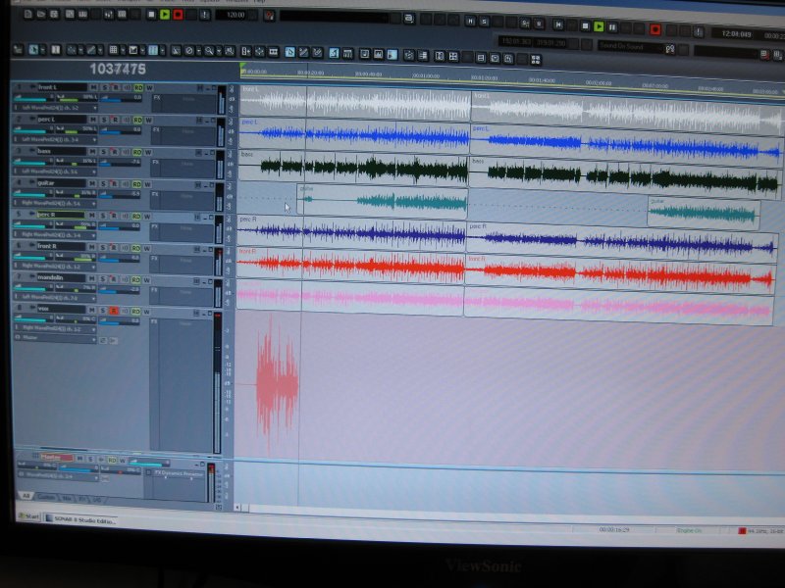This screenshot has width=785, height=588.
Task: Switch to the Mix tab in track pane
Action: point(67,497)
